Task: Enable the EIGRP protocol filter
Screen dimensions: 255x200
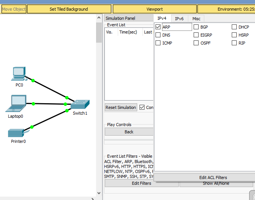Action: coord(196,35)
